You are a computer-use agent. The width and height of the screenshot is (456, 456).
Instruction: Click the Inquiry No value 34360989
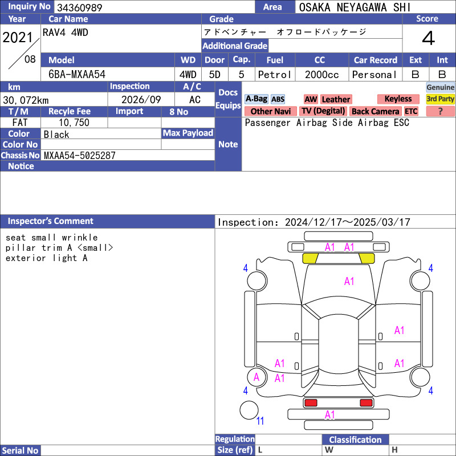79,7
